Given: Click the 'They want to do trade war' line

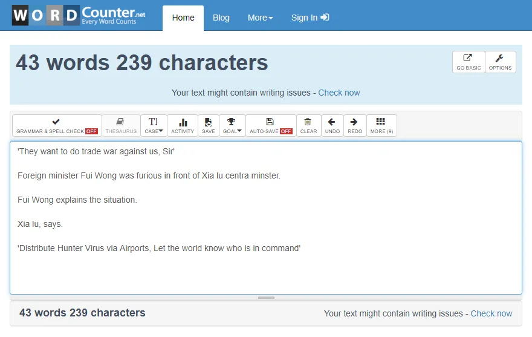Looking at the screenshot, I should (96, 151).
